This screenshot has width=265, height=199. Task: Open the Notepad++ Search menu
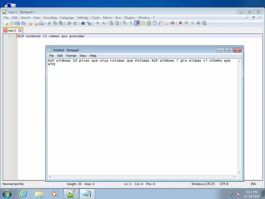pyautogui.click(x=25, y=18)
